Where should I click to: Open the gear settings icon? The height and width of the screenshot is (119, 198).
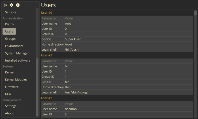tap(11, 5)
